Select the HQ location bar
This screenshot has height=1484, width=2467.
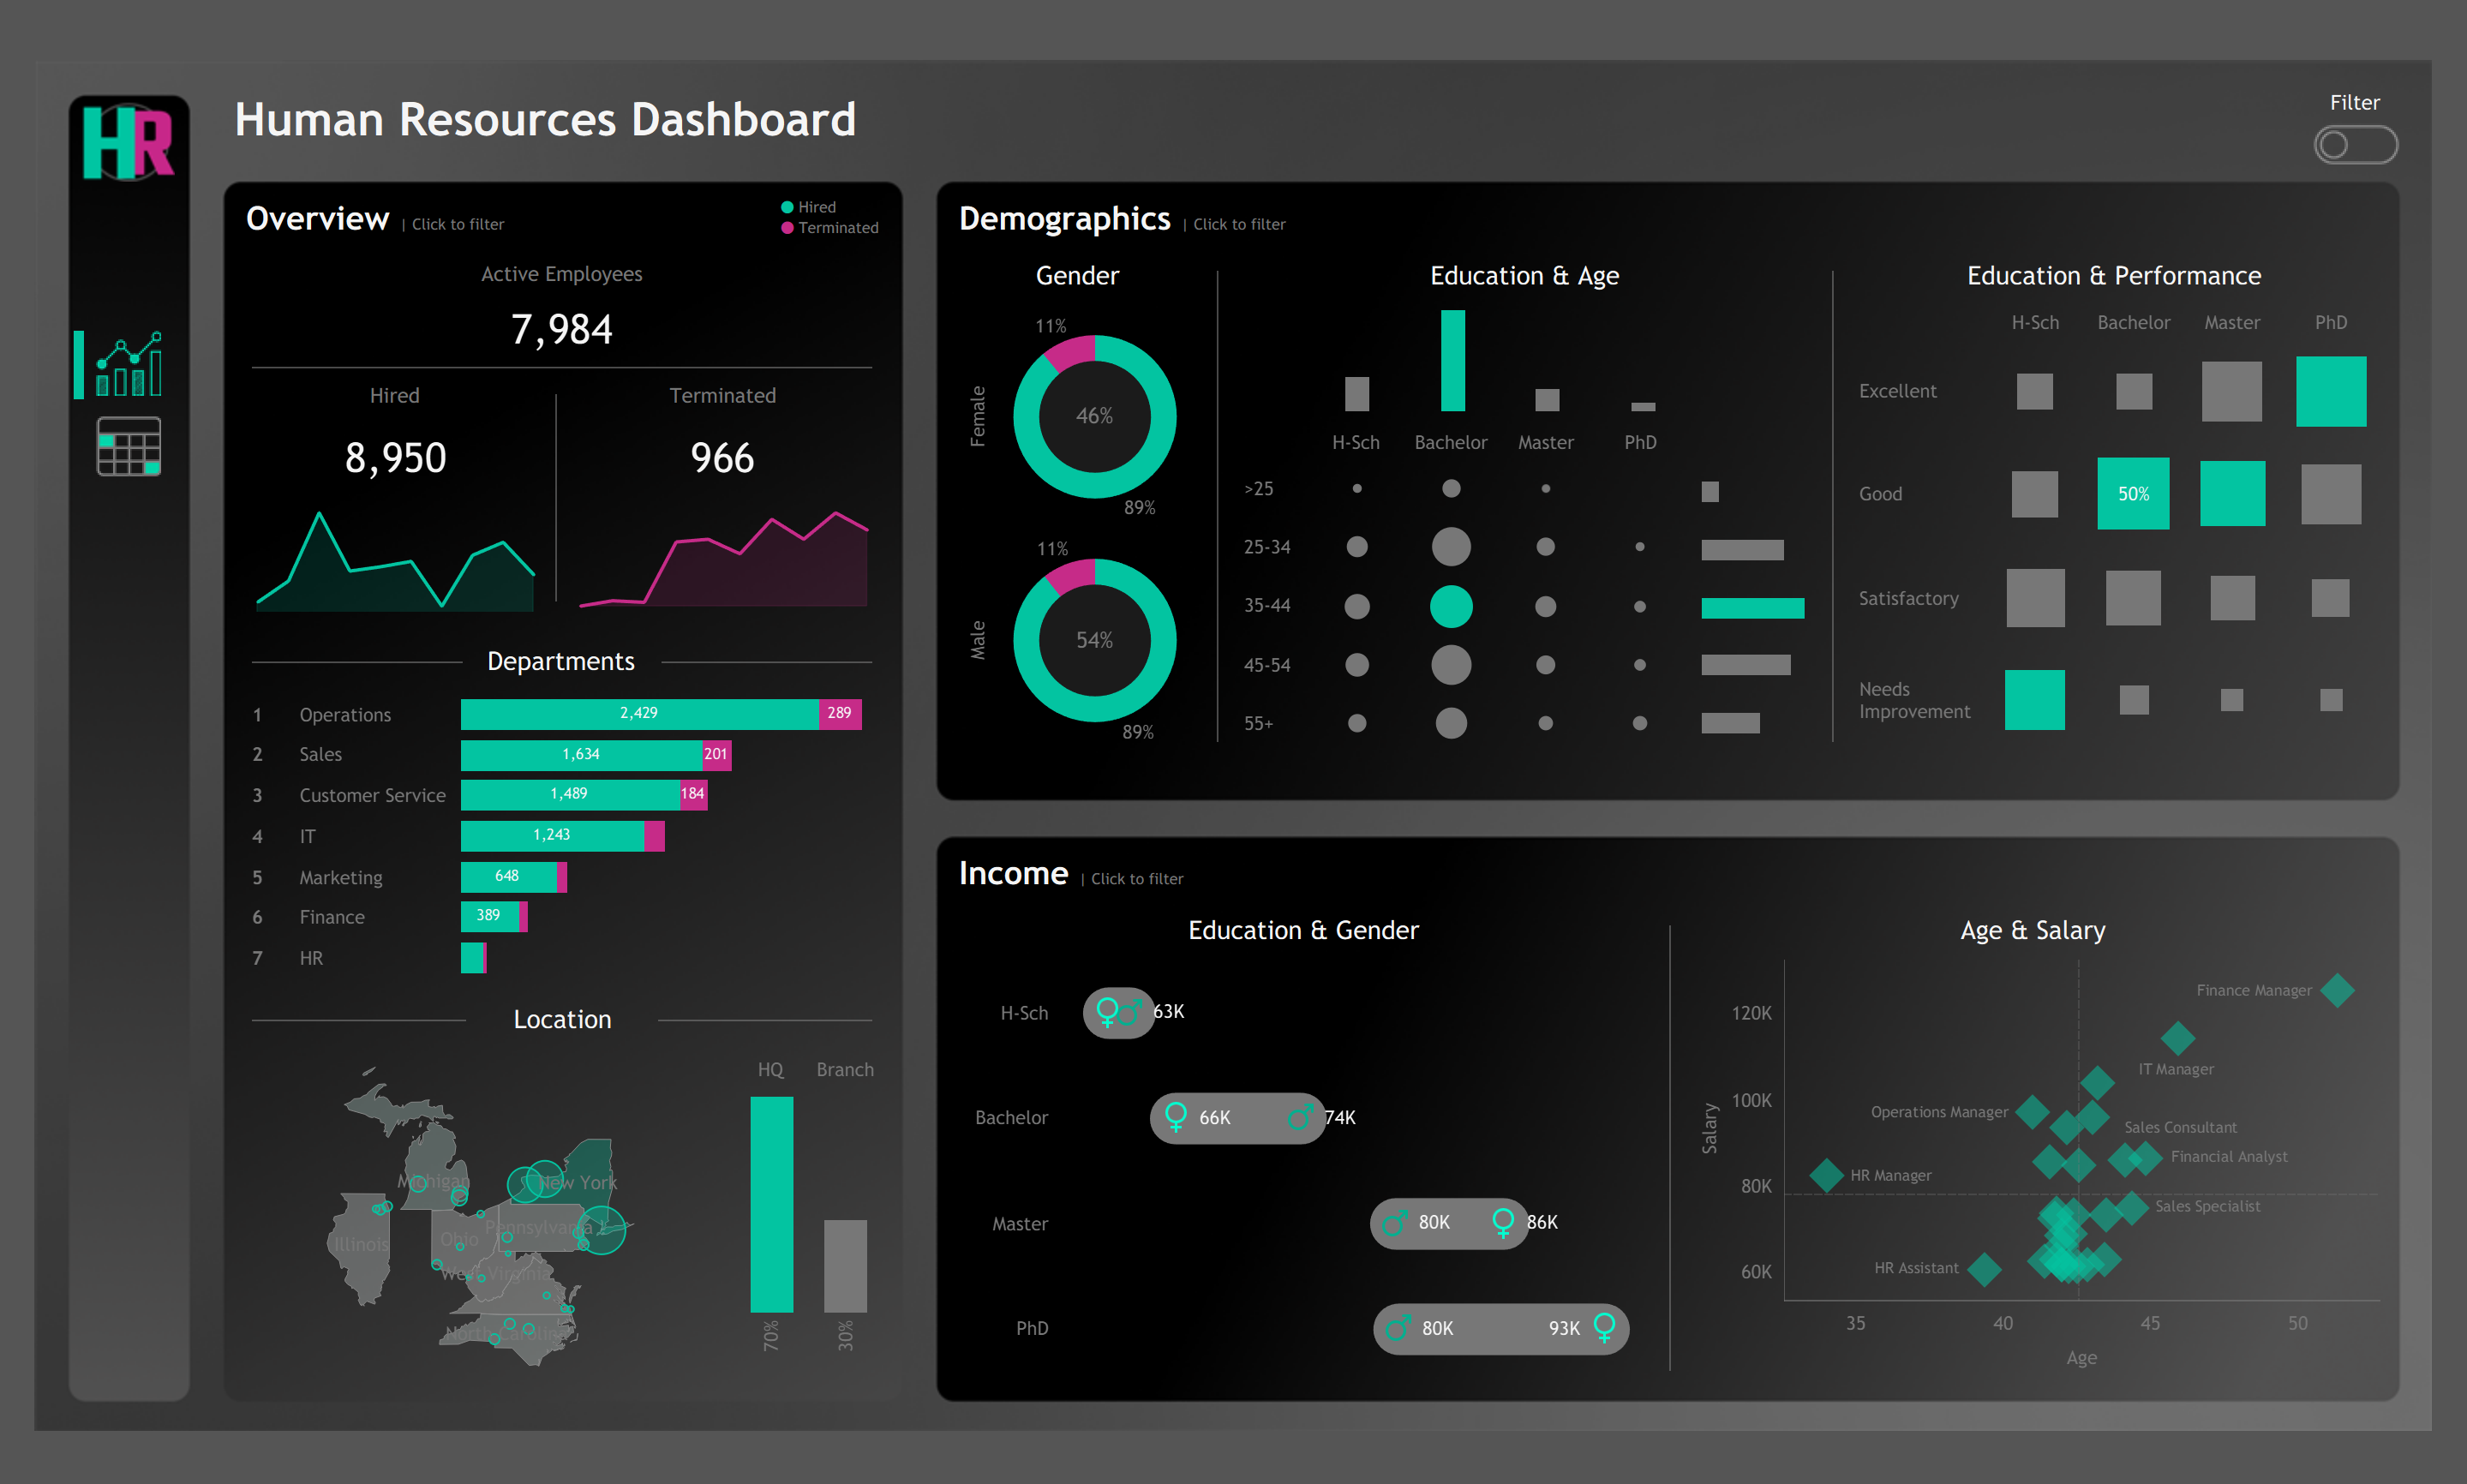pyautogui.click(x=771, y=1204)
